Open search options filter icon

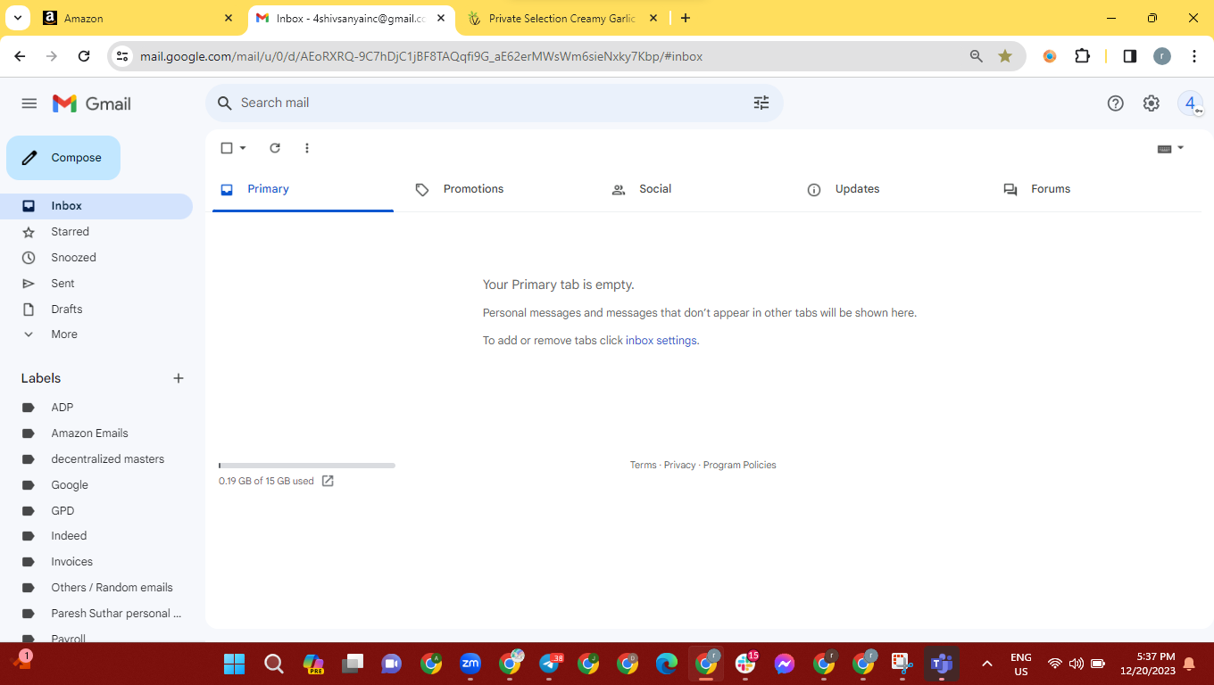point(761,103)
